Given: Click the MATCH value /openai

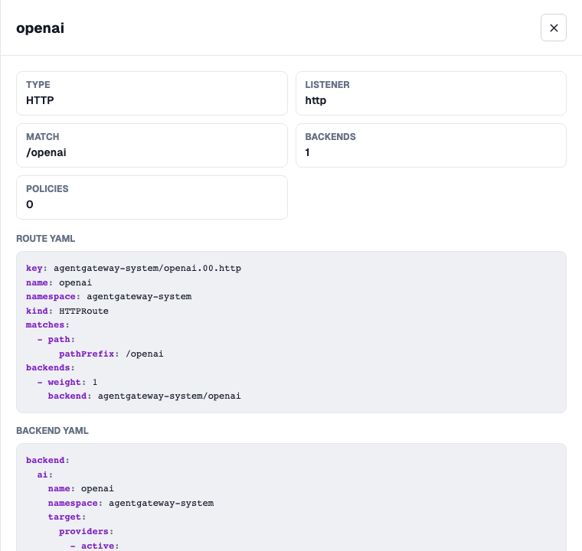Looking at the screenshot, I should coord(46,152).
